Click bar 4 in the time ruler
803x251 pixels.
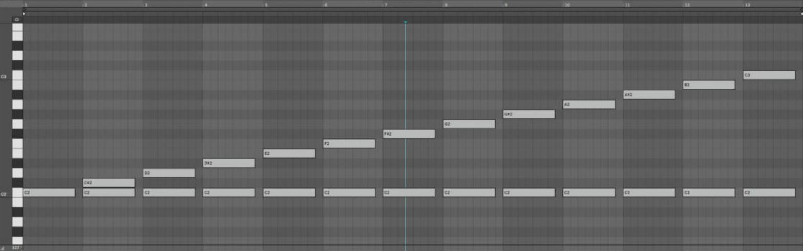(x=206, y=5)
